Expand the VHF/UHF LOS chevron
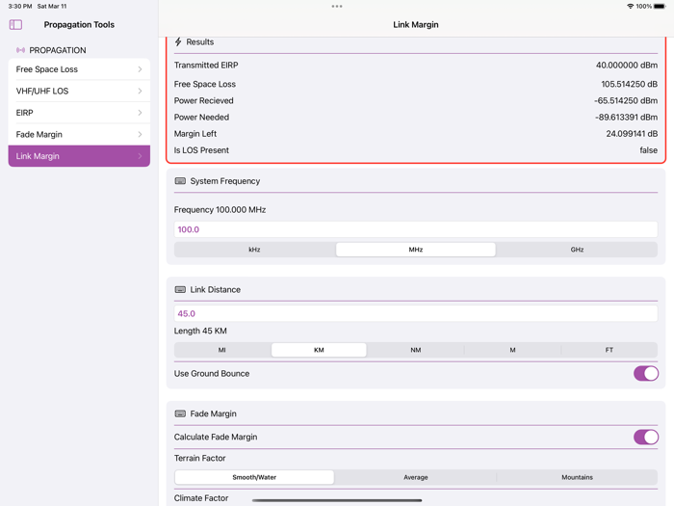This screenshot has width=674, height=506. pos(140,92)
